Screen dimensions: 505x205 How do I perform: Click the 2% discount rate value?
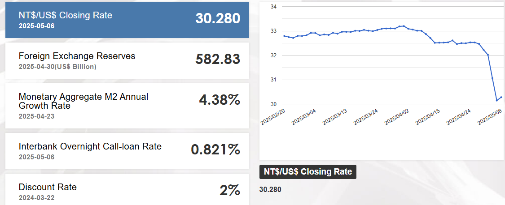(230, 191)
